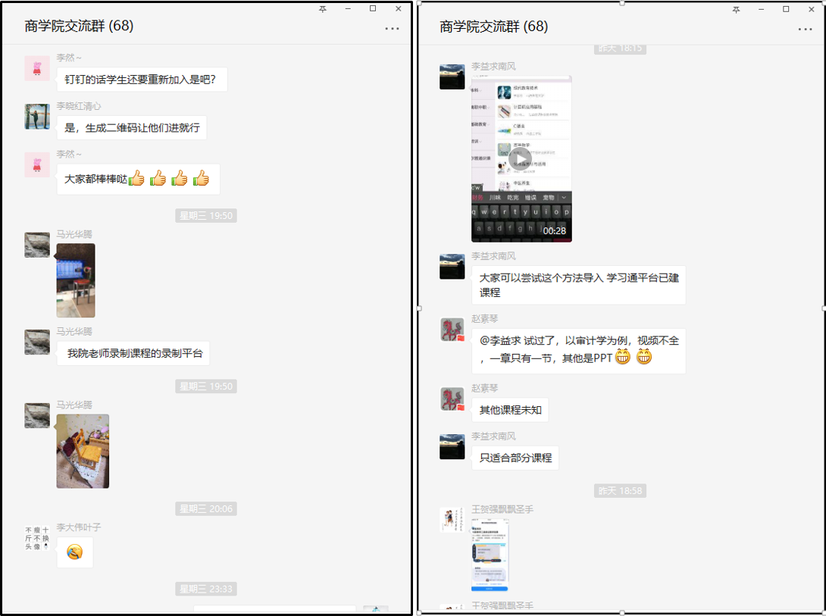This screenshot has height=616, width=826.
Task: Click 马光华腾 avatar beside 我院老师录制课程 message
Action: [37, 342]
